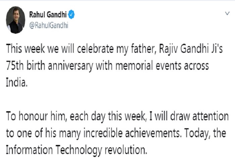Open the @RahulGandhi handle link
Screen dimensions: 235x167
coord(49,25)
